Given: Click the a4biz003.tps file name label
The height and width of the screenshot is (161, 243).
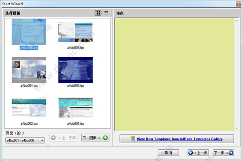Looking at the screenshot, I should click(x=76, y=86).
